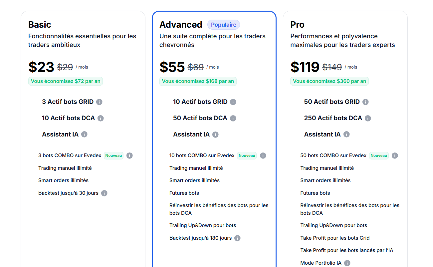Click info icon next to Basic Assistant IA
This screenshot has height=267, width=433.
84,134
